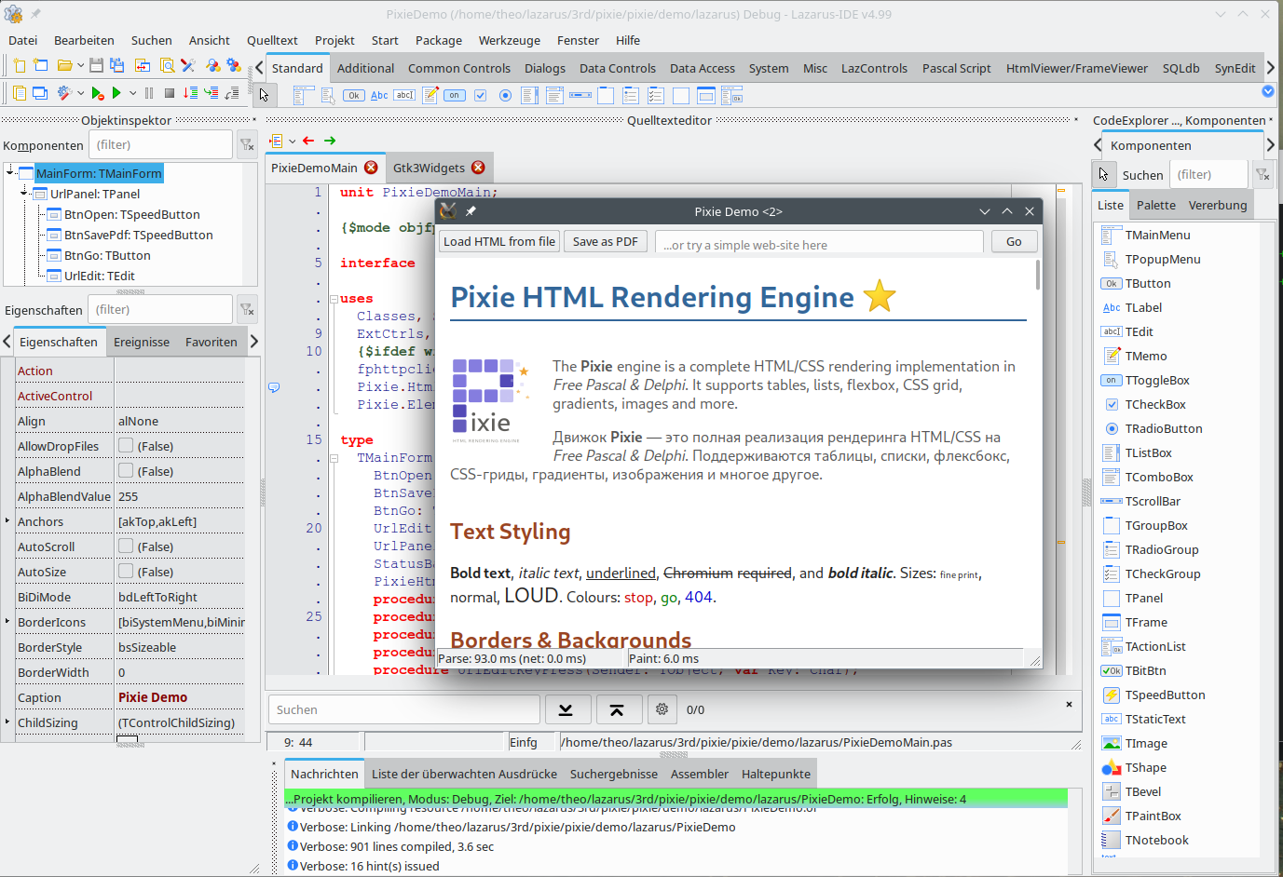Screen dimensions: 1283x877
Task: Switch to the Gtk3Widgets editor tab
Action: (x=430, y=168)
